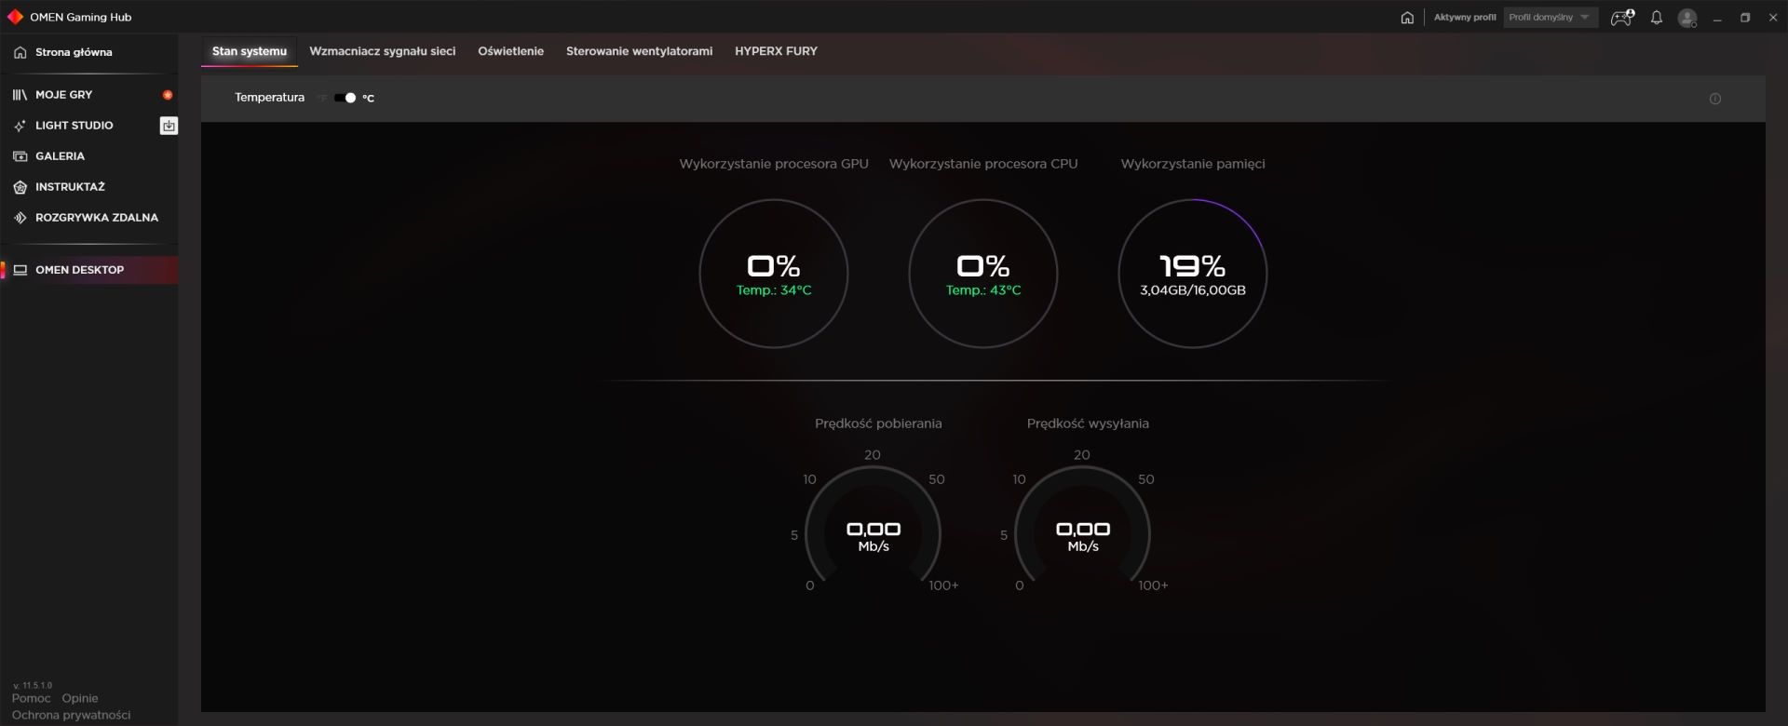The image size is (1788, 726).
Task: Open INSTRUKTAŻ in sidebar
Action: pos(89,187)
